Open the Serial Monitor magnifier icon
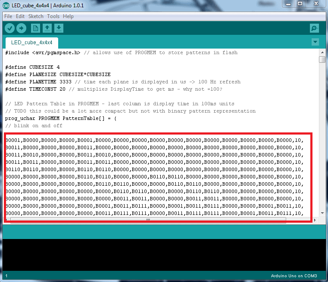 314,28
